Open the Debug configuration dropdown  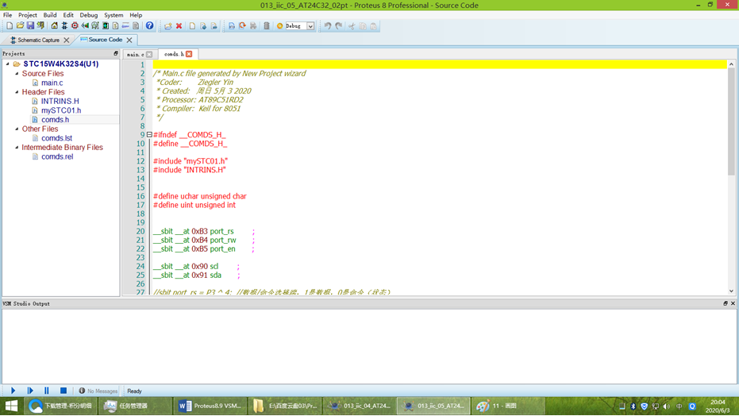[310, 26]
